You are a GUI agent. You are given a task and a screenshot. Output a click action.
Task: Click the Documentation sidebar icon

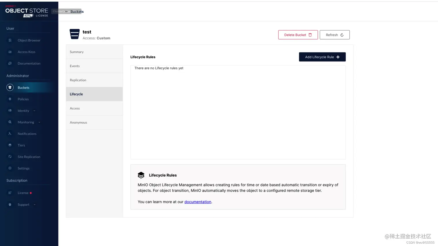[x=10, y=63]
